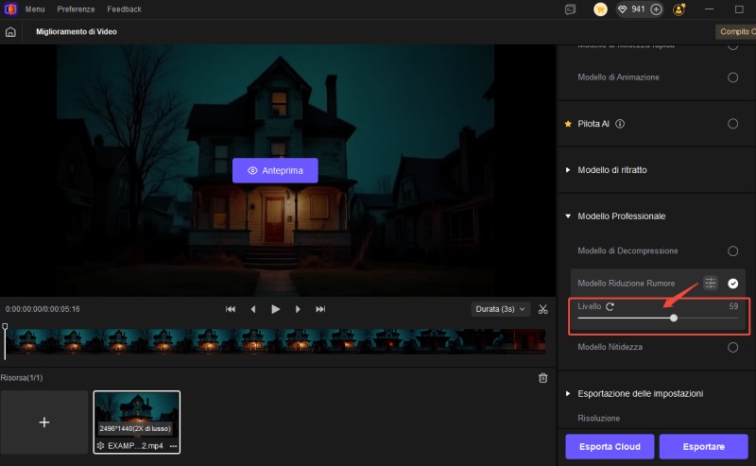
Task: Expand the Modello di ritratto section
Action: (568, 169)
